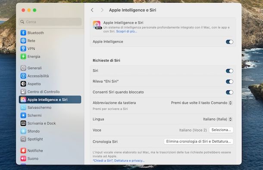
Task: Click the Salvaschermo icon
Action: point(23,107)
